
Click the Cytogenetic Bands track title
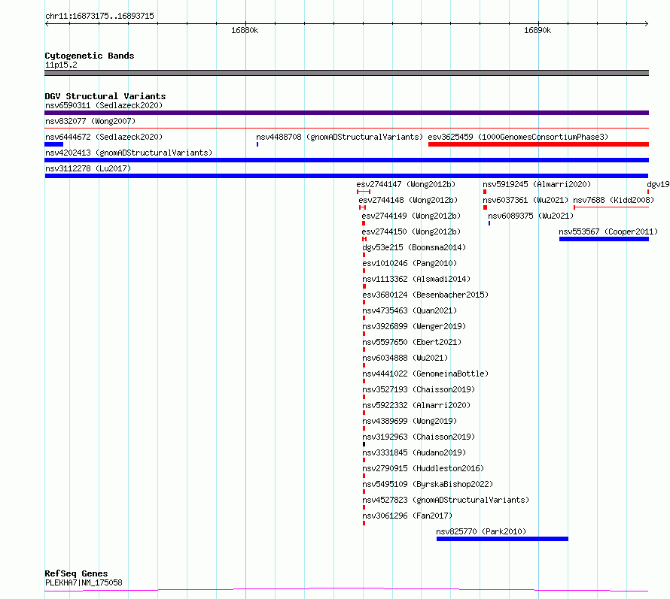click(x=90, y=56)
